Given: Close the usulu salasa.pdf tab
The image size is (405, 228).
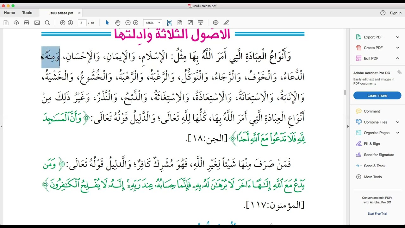Looking at the screenshot, I should (x=79, y=13).
